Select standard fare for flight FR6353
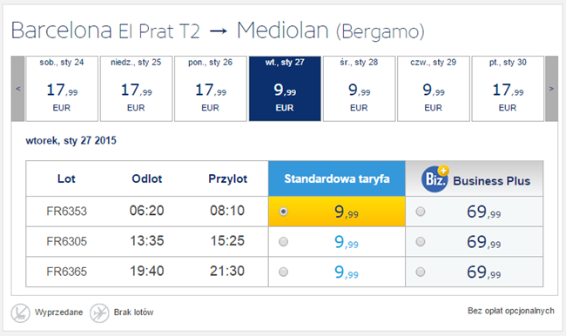Screen dimensions: 566x336 click(283, 212)
